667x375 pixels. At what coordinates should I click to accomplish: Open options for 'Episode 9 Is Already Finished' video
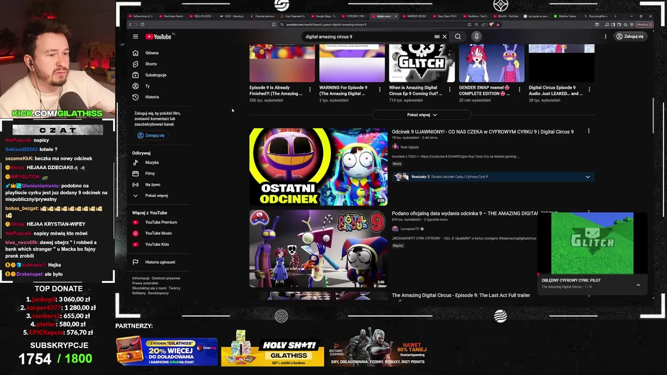pyautogui.click(x=310, y=90)
